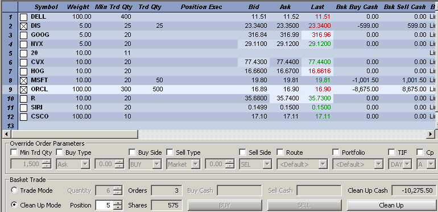
Task: Click the Last column header
Action: (317, 7)
